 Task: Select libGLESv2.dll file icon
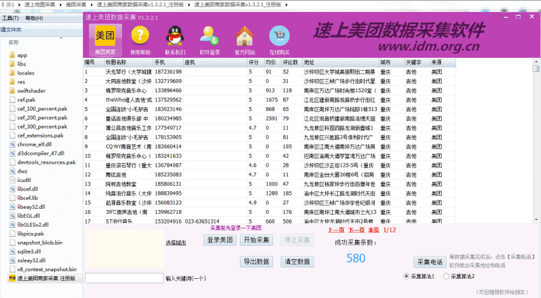click(x=12, y=225)
